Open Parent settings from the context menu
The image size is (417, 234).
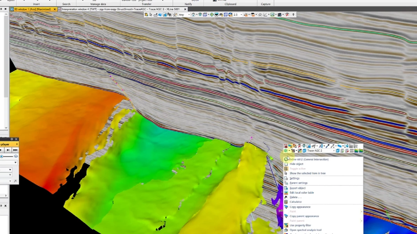(323, 183)
